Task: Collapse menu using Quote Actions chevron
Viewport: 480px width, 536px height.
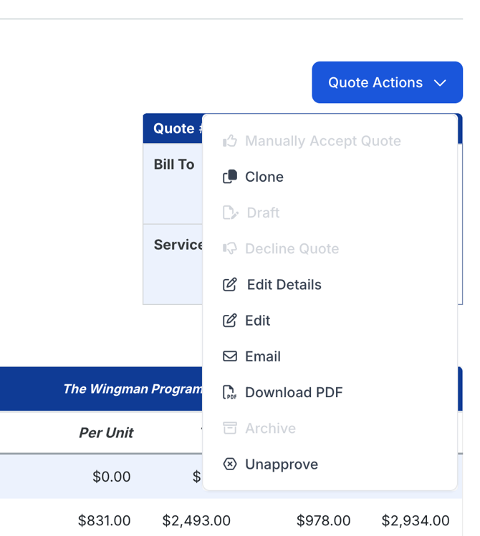Action: pos(440,83)
